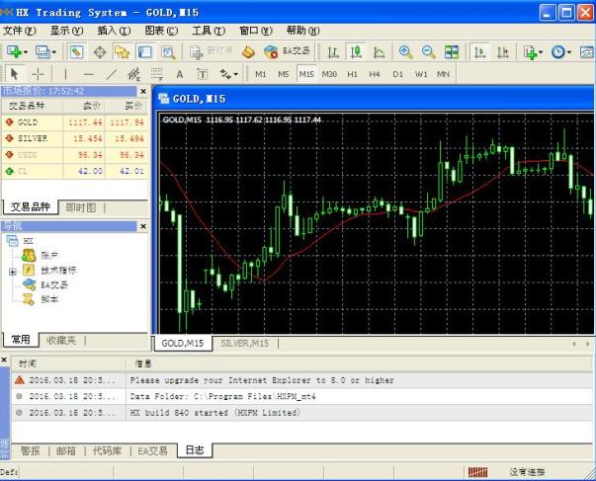
Task: Switch to the SILVER,M15 chart tab
Action: [244, 343]
